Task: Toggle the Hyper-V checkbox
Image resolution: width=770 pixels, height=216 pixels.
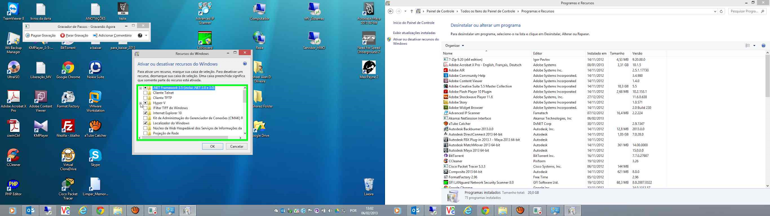Action: coord(145,103)
